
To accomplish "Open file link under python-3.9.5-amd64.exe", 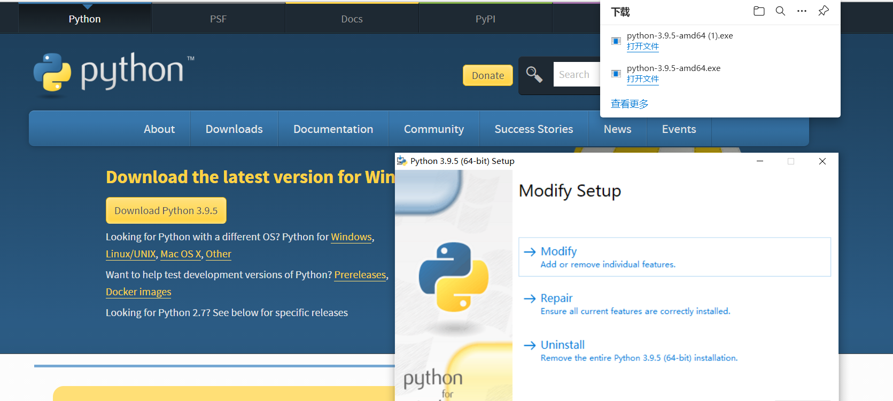I will (642, 79).
